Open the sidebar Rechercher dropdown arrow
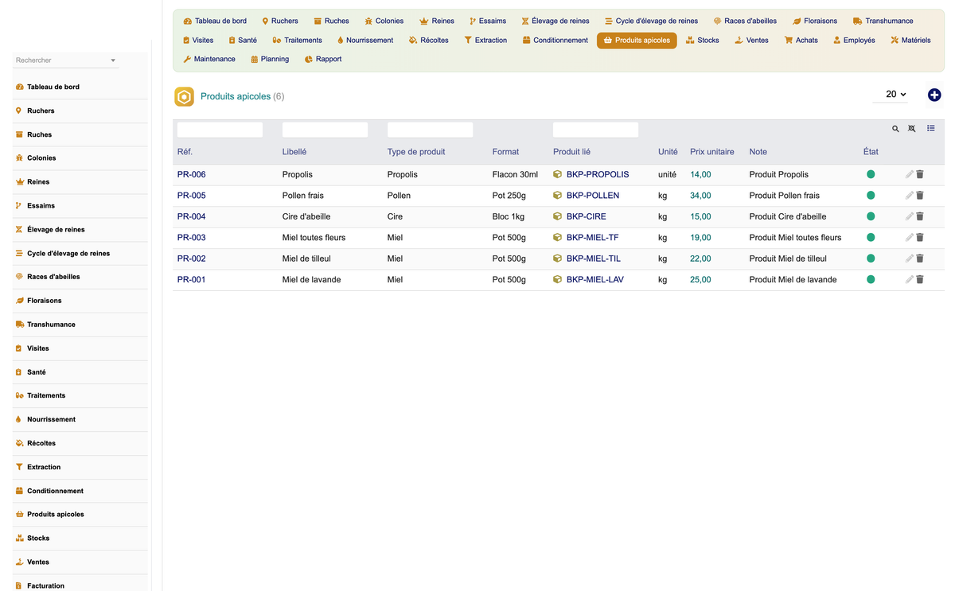Image resolution: width=955 pixels, height=591 pixels. pos(113,60)
